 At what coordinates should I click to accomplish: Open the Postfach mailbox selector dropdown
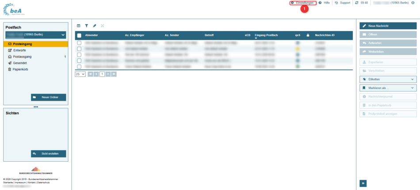point(35,34)
